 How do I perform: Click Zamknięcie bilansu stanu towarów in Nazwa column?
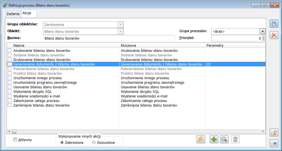point(41,105)
